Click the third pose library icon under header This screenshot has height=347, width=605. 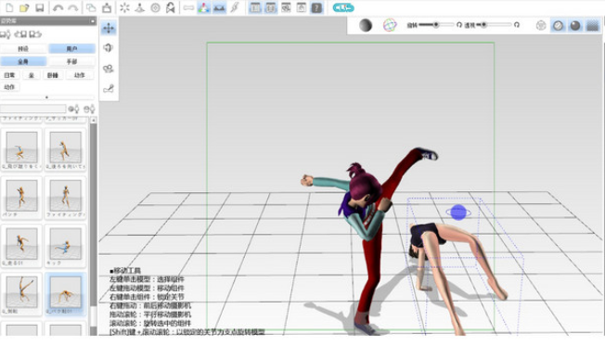tap(35, 34)
